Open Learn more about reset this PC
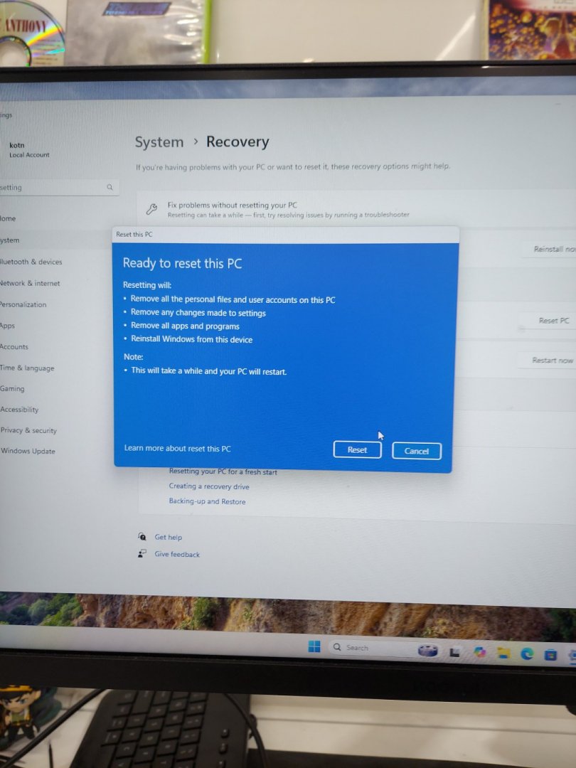This screenshot has width=576, height=768. (177, 448)
